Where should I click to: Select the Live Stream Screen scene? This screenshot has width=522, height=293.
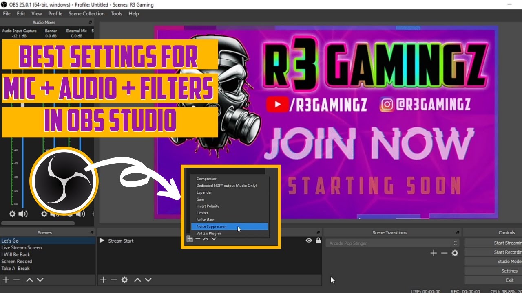pyautogui.click(x=48, y=247)
